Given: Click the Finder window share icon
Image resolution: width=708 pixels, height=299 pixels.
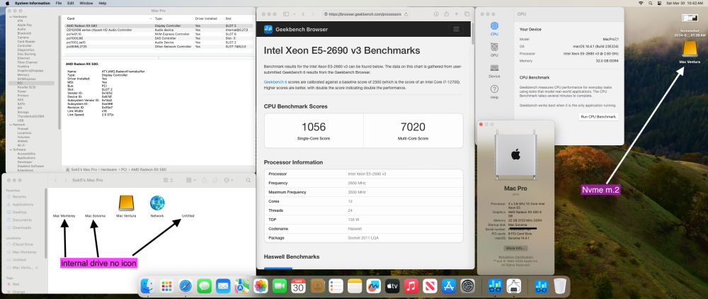Looking at the screenshot, I should click(204, 180).
